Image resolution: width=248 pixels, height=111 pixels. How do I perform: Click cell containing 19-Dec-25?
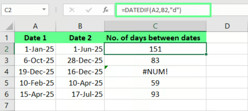click(x=35, y=72)
